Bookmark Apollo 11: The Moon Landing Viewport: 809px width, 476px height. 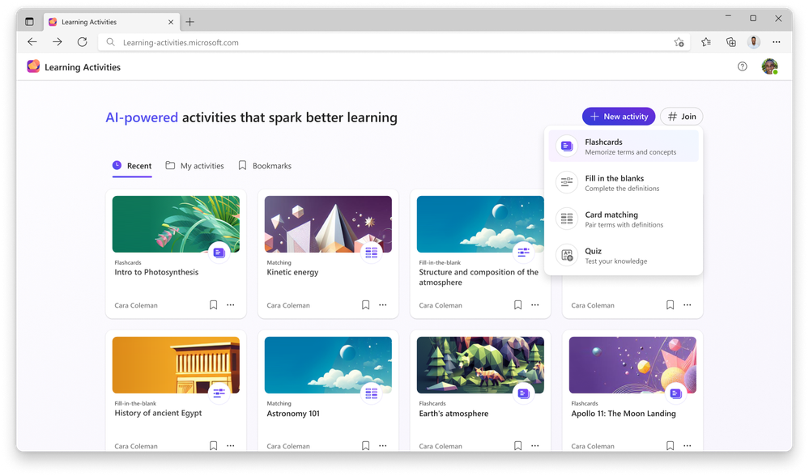tap(670, 445)
